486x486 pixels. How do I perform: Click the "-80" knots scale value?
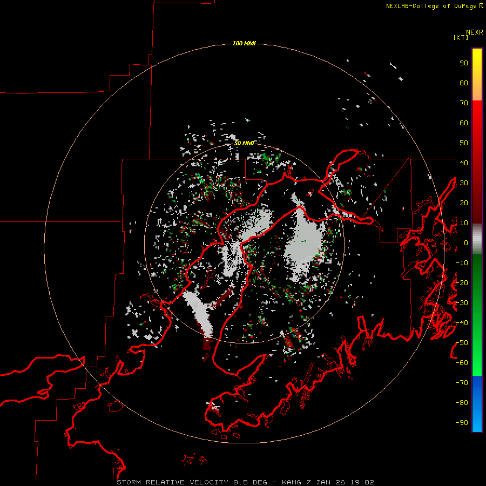[462, 403]
